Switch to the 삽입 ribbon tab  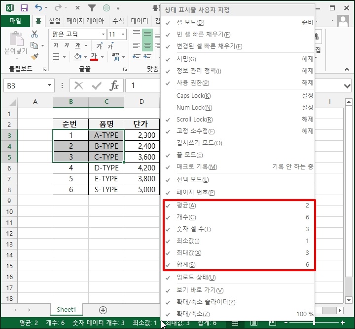55,21
